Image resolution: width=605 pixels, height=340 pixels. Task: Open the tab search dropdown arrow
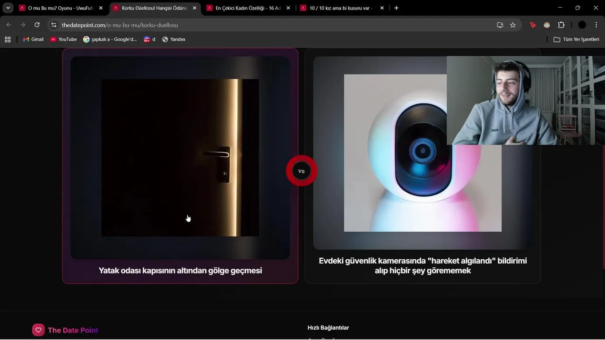8,8
